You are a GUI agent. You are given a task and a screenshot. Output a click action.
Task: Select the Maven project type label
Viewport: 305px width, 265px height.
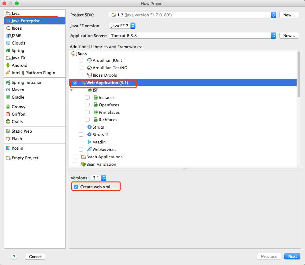[18, 90]
